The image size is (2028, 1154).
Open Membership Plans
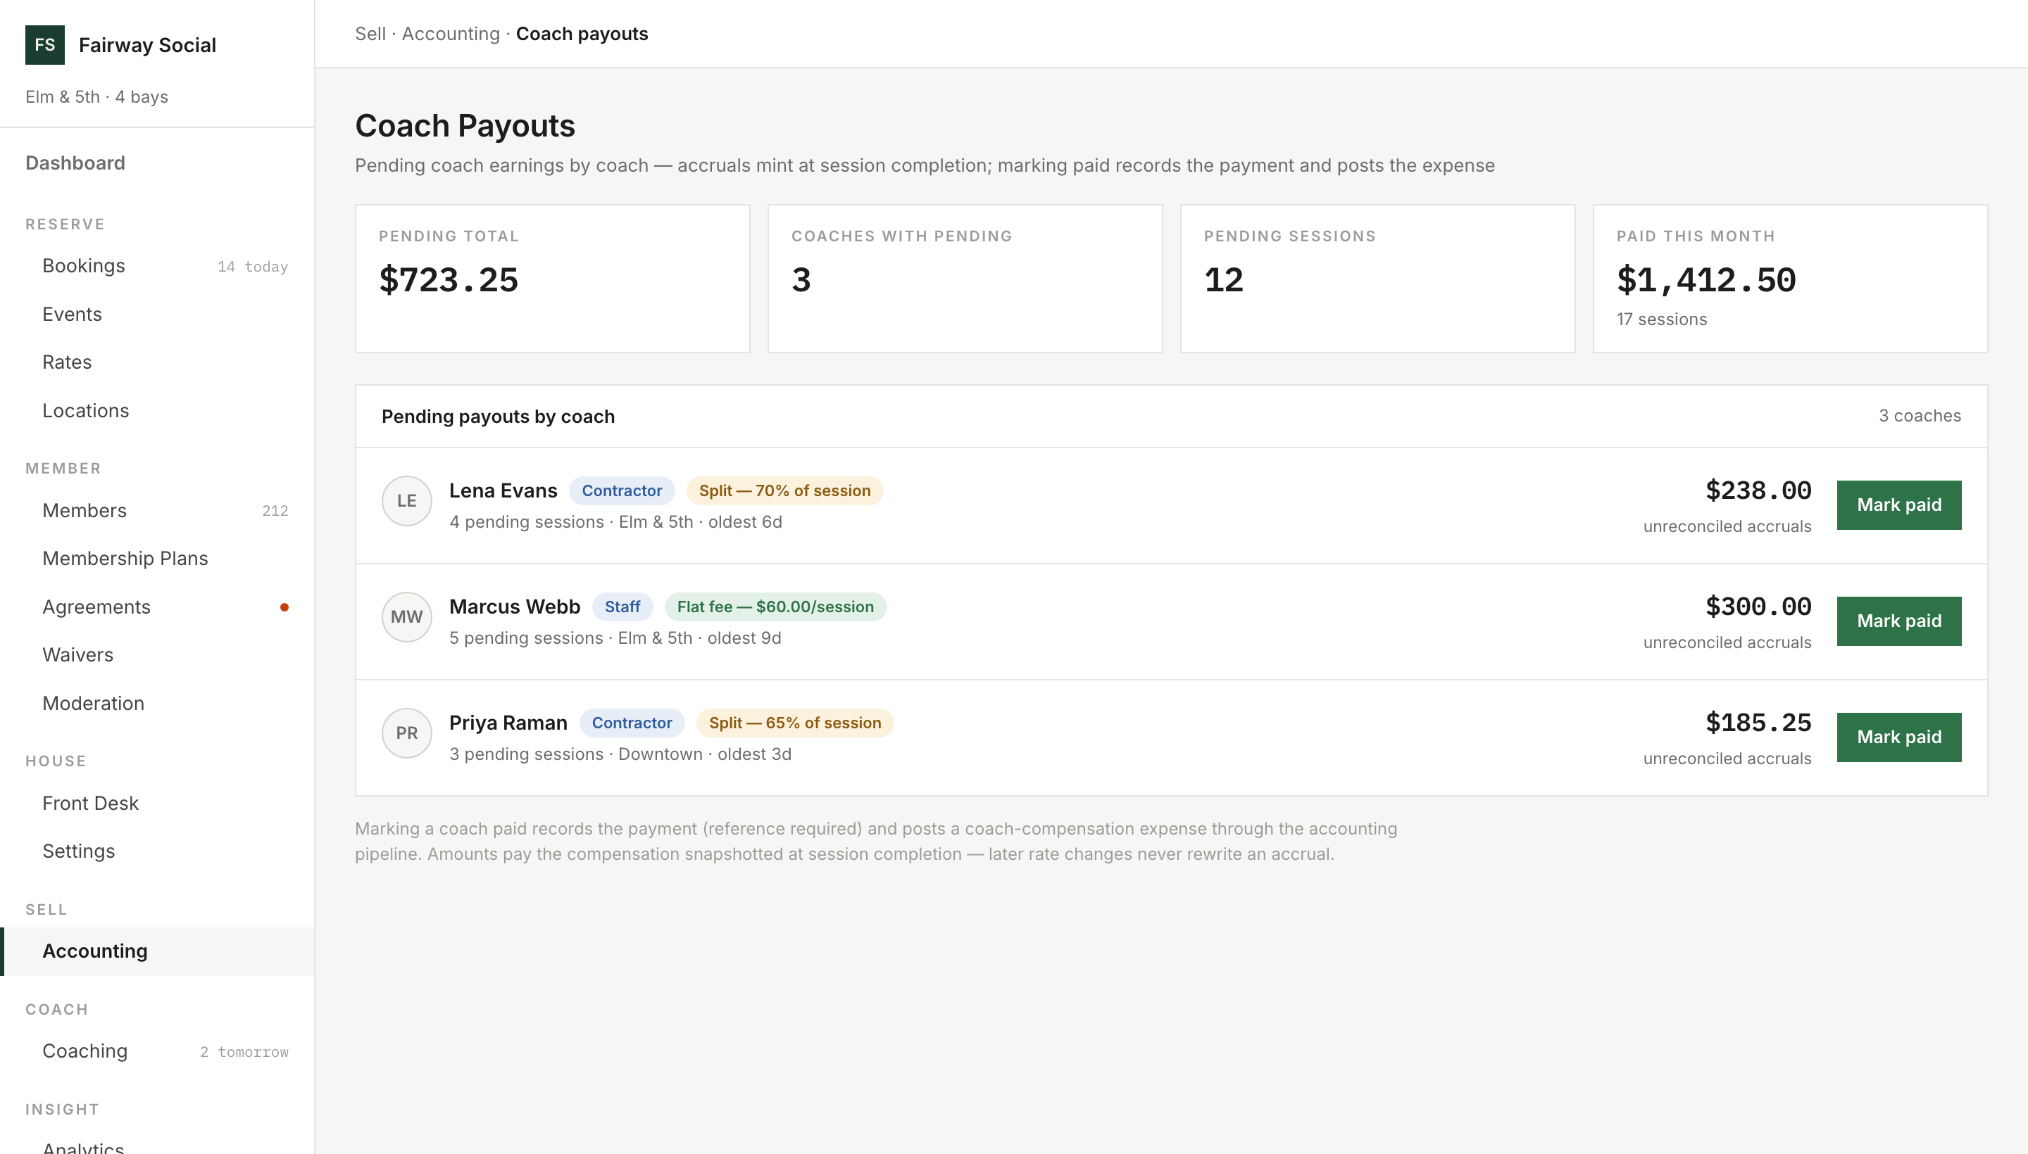point(157,559)
